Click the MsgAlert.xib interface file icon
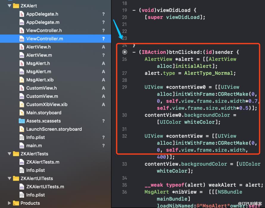The image size is (265, 208). tap(22, 80)
